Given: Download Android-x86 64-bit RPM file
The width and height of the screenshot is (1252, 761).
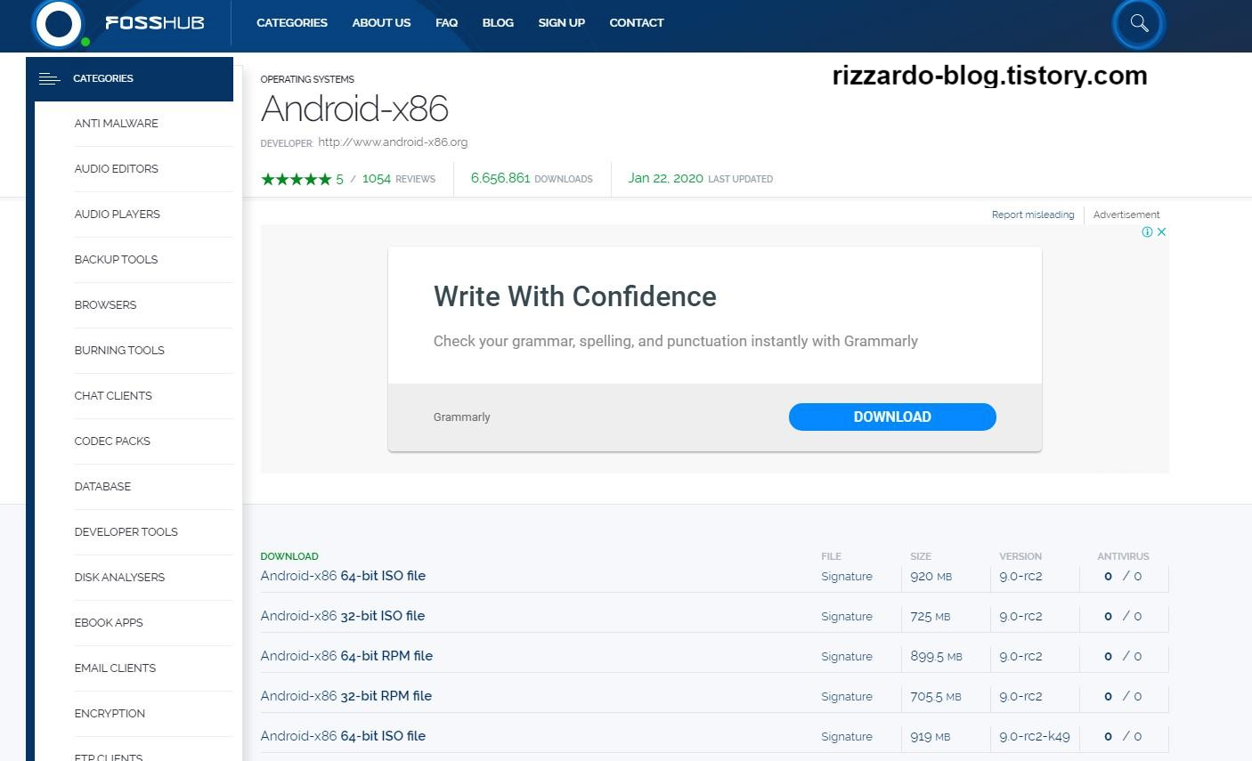Looking at the screenshot, I should coord(346,656).
